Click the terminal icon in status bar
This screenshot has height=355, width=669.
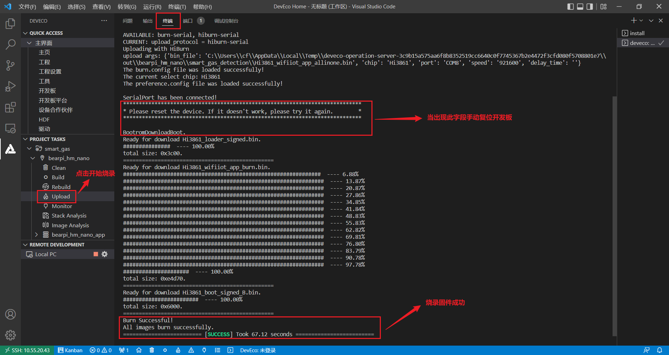pyautogui.click(x=230, y=350)
